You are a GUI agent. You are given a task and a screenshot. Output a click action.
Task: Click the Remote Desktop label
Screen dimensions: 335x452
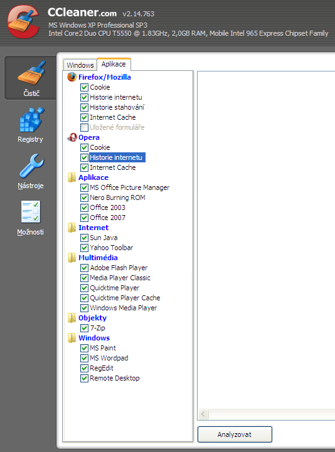(115, 378)
